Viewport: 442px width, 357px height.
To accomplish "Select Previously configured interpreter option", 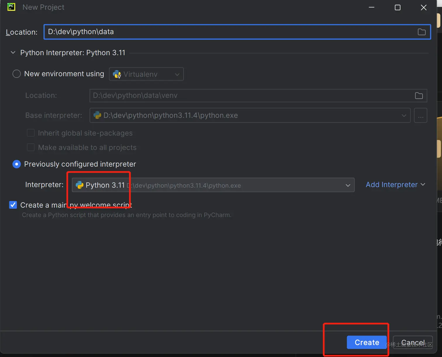I will point(17,164).
